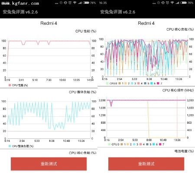This screenshot has height=173, width=195.
Task: Tap core 6 swatch in core load legend
Action: click(152, 83)
